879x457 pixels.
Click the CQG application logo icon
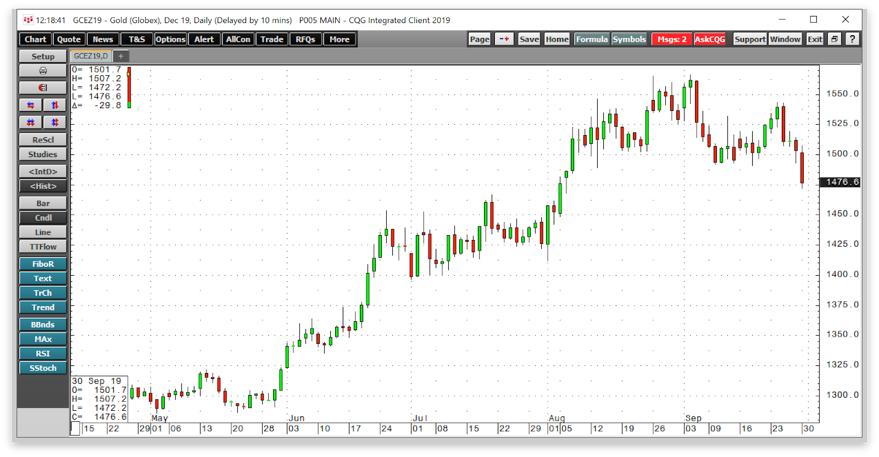[28, 20]
